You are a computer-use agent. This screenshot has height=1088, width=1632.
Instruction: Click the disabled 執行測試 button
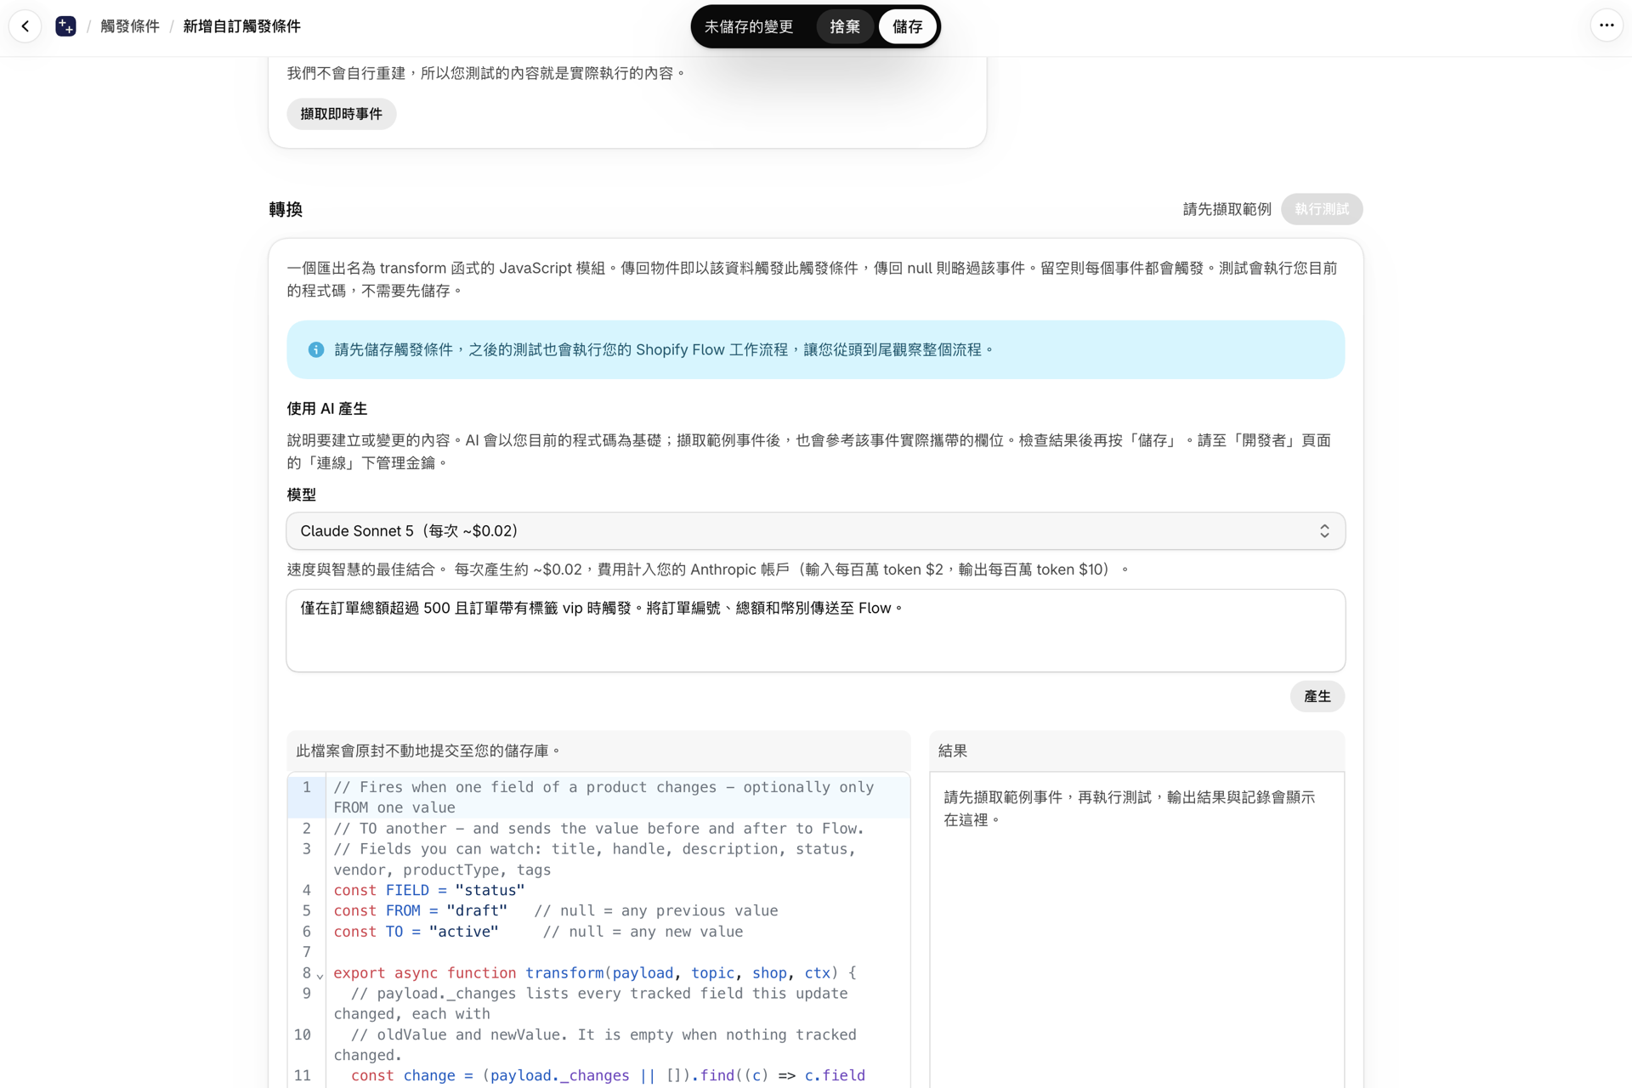1321,209
